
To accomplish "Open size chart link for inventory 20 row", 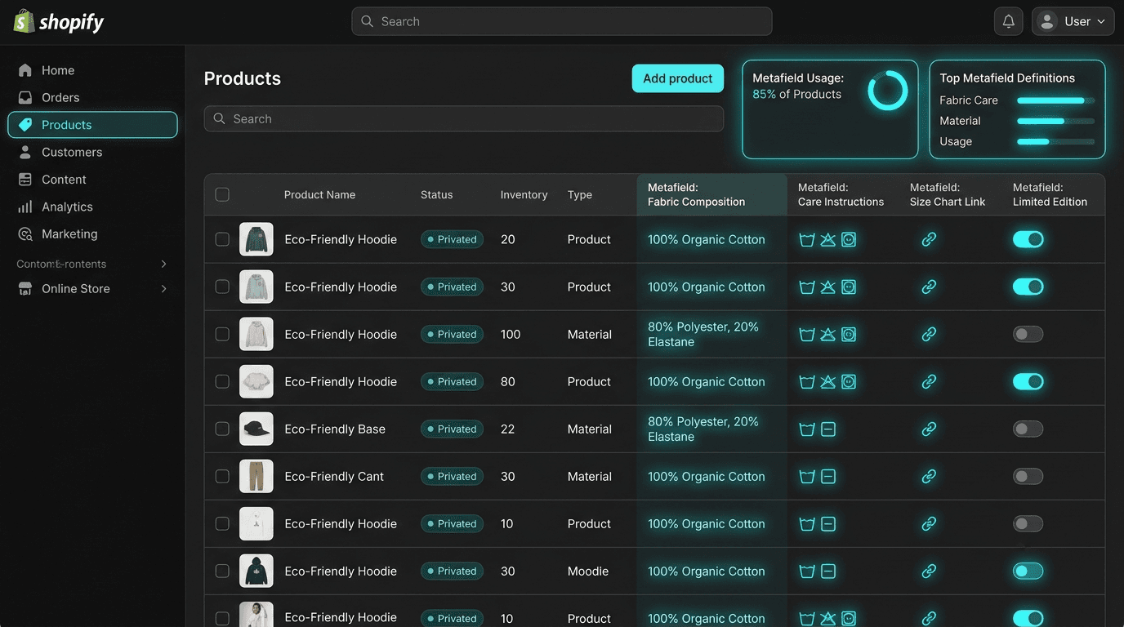I will coord(929,239).
